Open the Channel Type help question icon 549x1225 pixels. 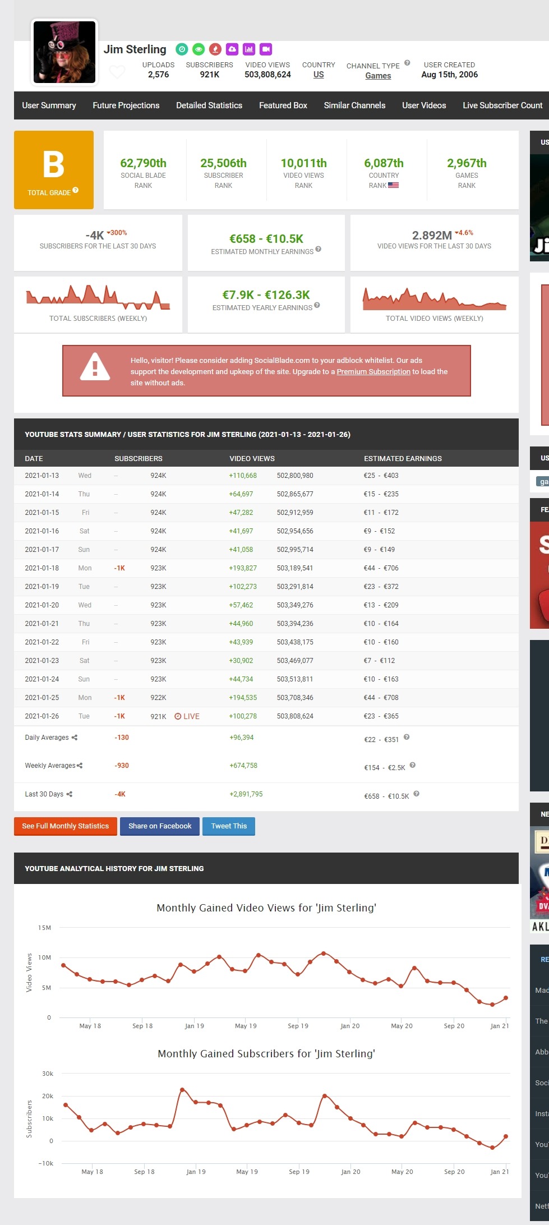pos(407,63)
